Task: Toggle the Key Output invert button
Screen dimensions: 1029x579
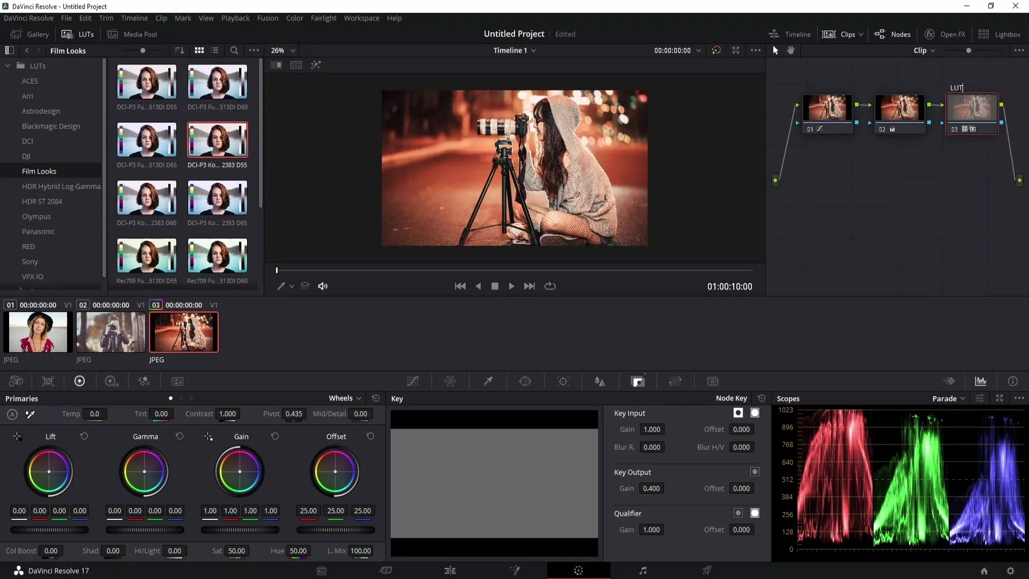Action: (x=755, y=472)
